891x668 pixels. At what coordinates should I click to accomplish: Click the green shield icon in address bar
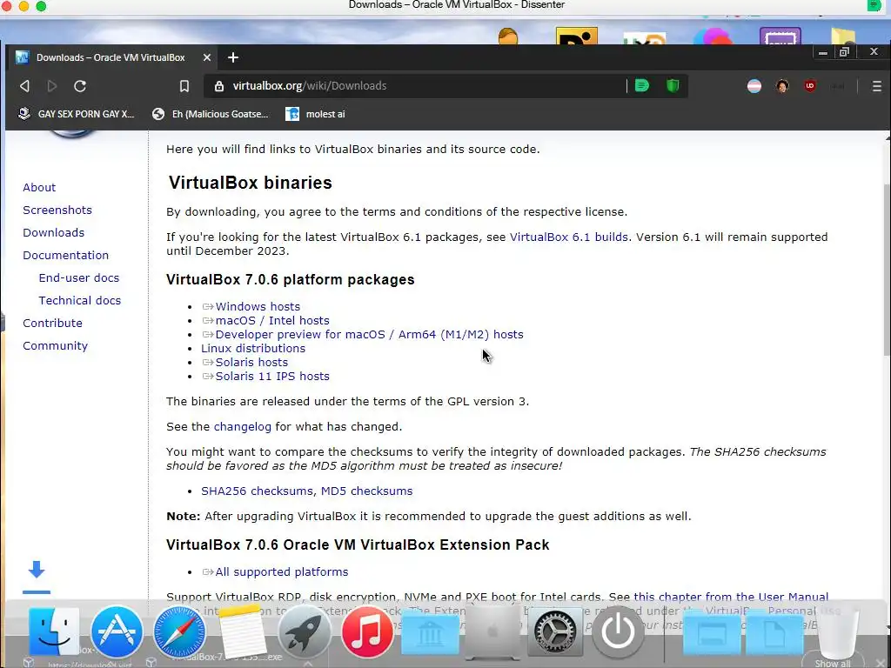pos(673,86)
